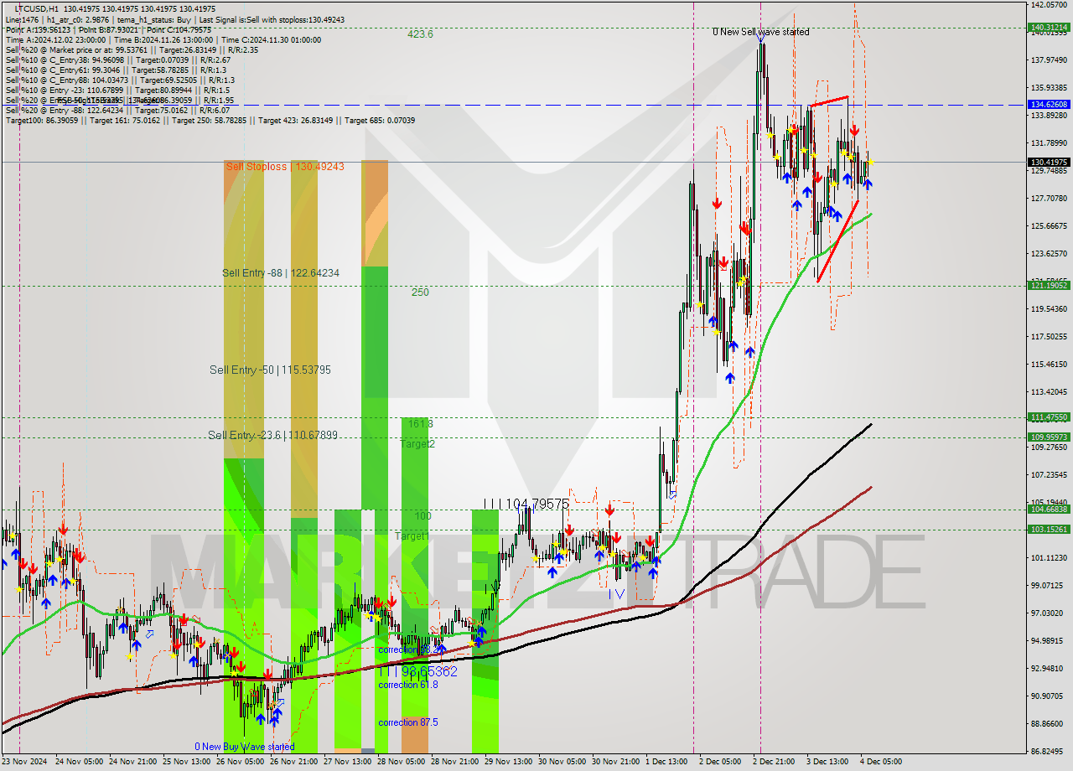Select the 'Sell Entry -50 | 115.53795' label
The width and height of the screenshot is (1073, 771).
pyautogui.click(x=270, y=370)
